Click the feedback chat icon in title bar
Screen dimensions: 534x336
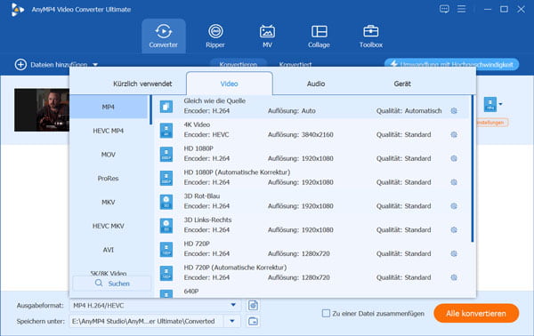point(444,9)
